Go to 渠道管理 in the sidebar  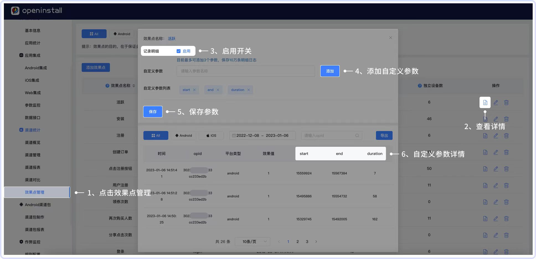coord(33,155)
